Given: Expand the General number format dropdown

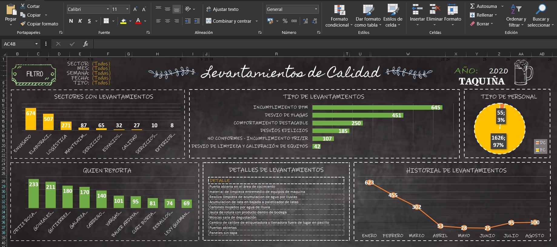Looking at the screenshot, I should coord(316,9).
